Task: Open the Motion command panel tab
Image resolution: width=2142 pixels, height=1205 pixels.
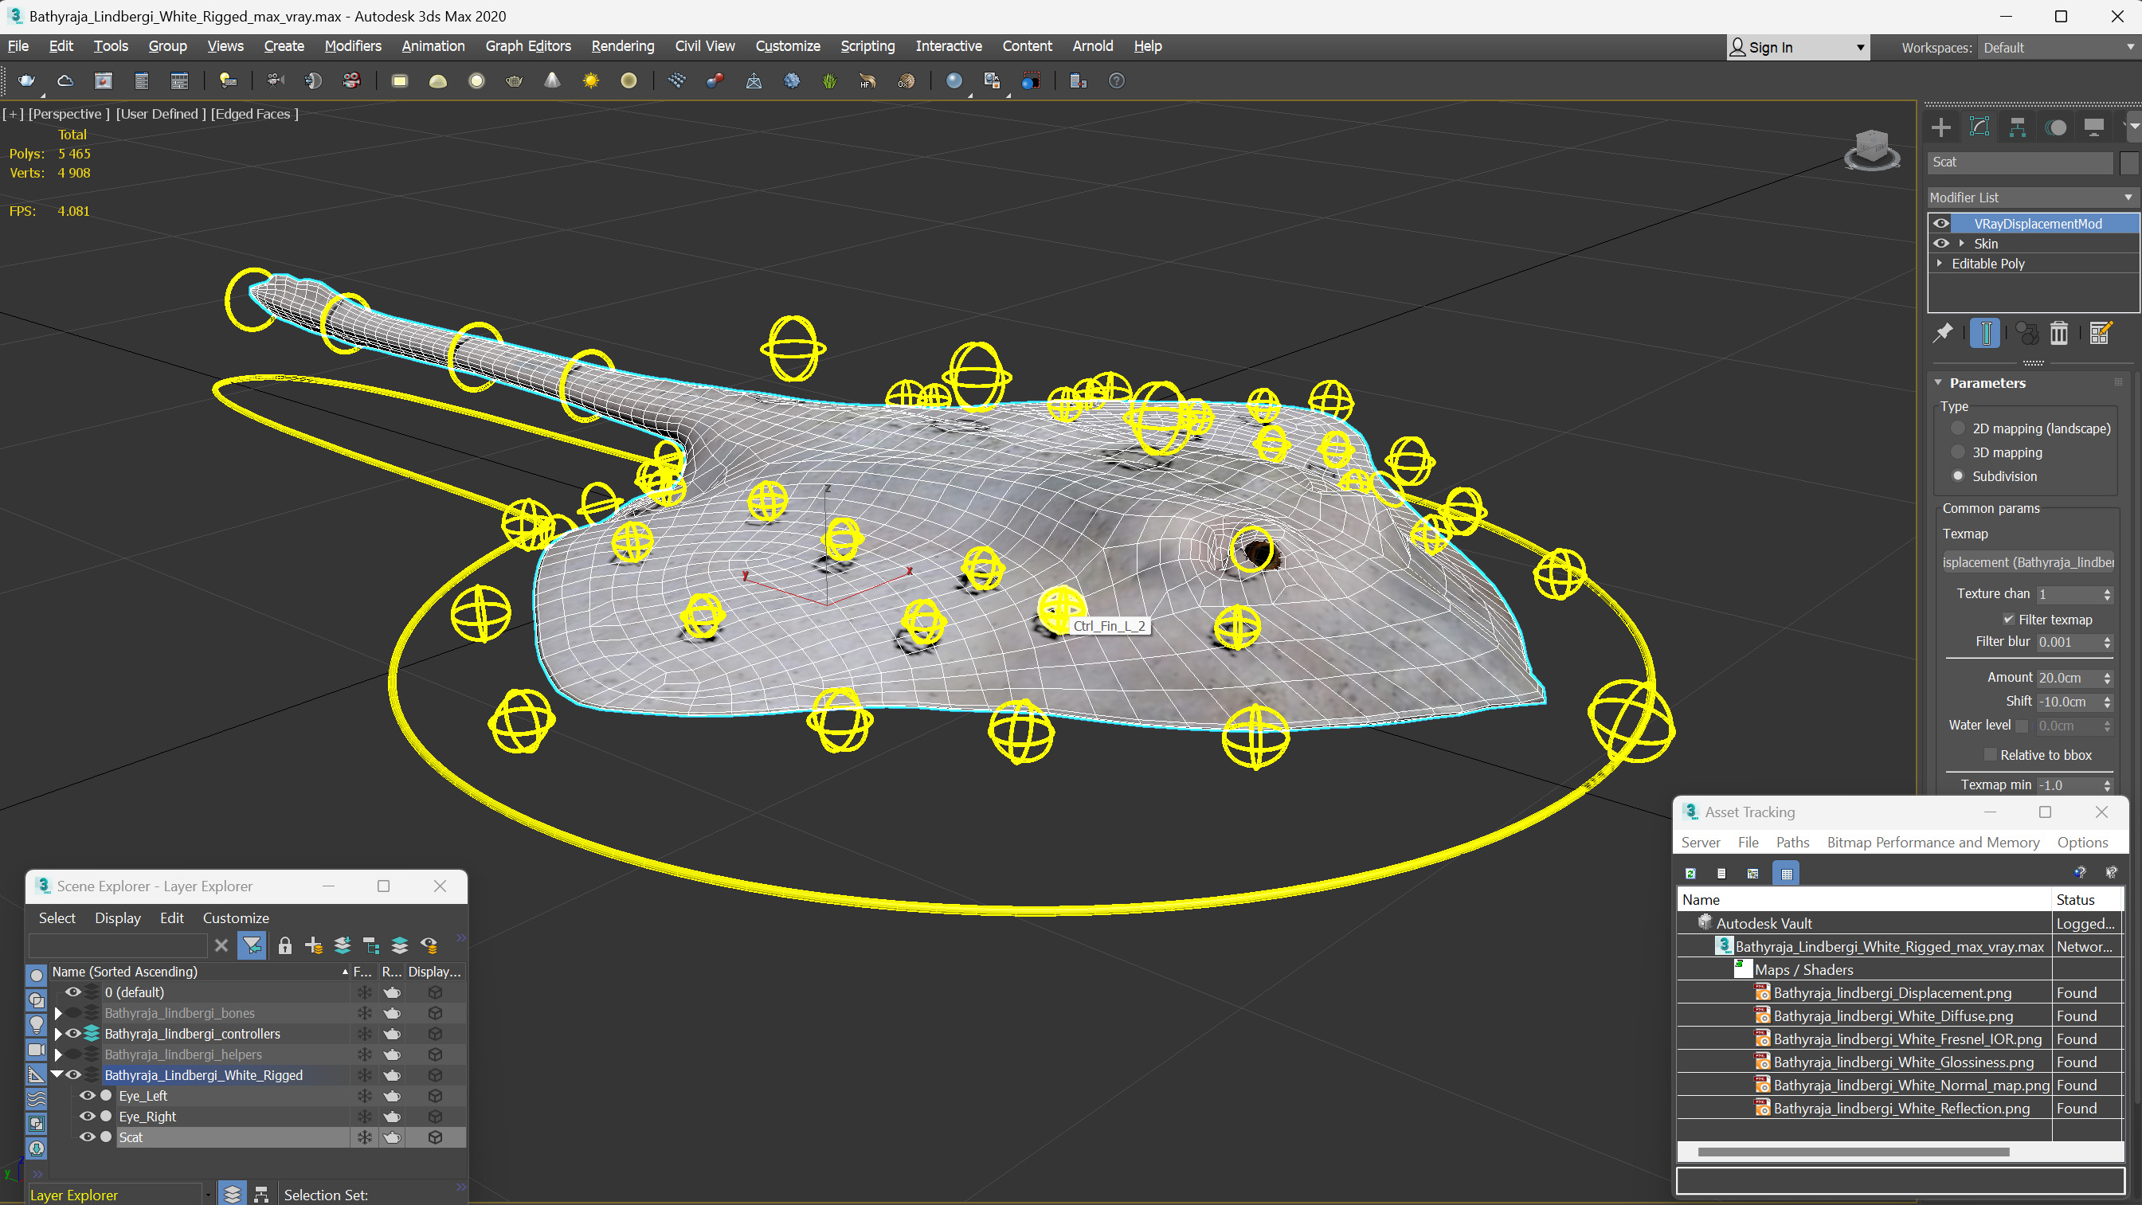Action: click(x=2055, y=127)
